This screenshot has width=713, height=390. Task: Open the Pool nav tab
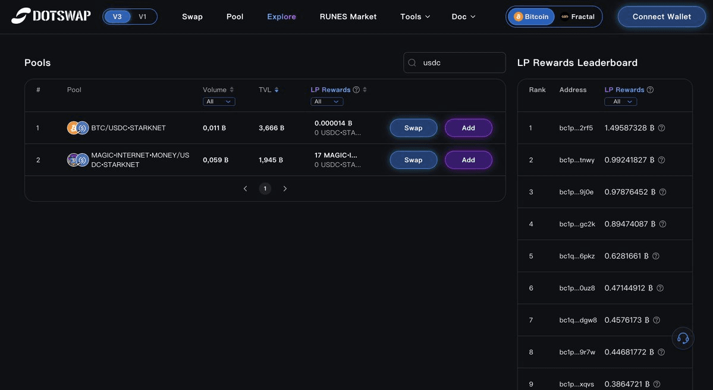[x=235, y=17]
